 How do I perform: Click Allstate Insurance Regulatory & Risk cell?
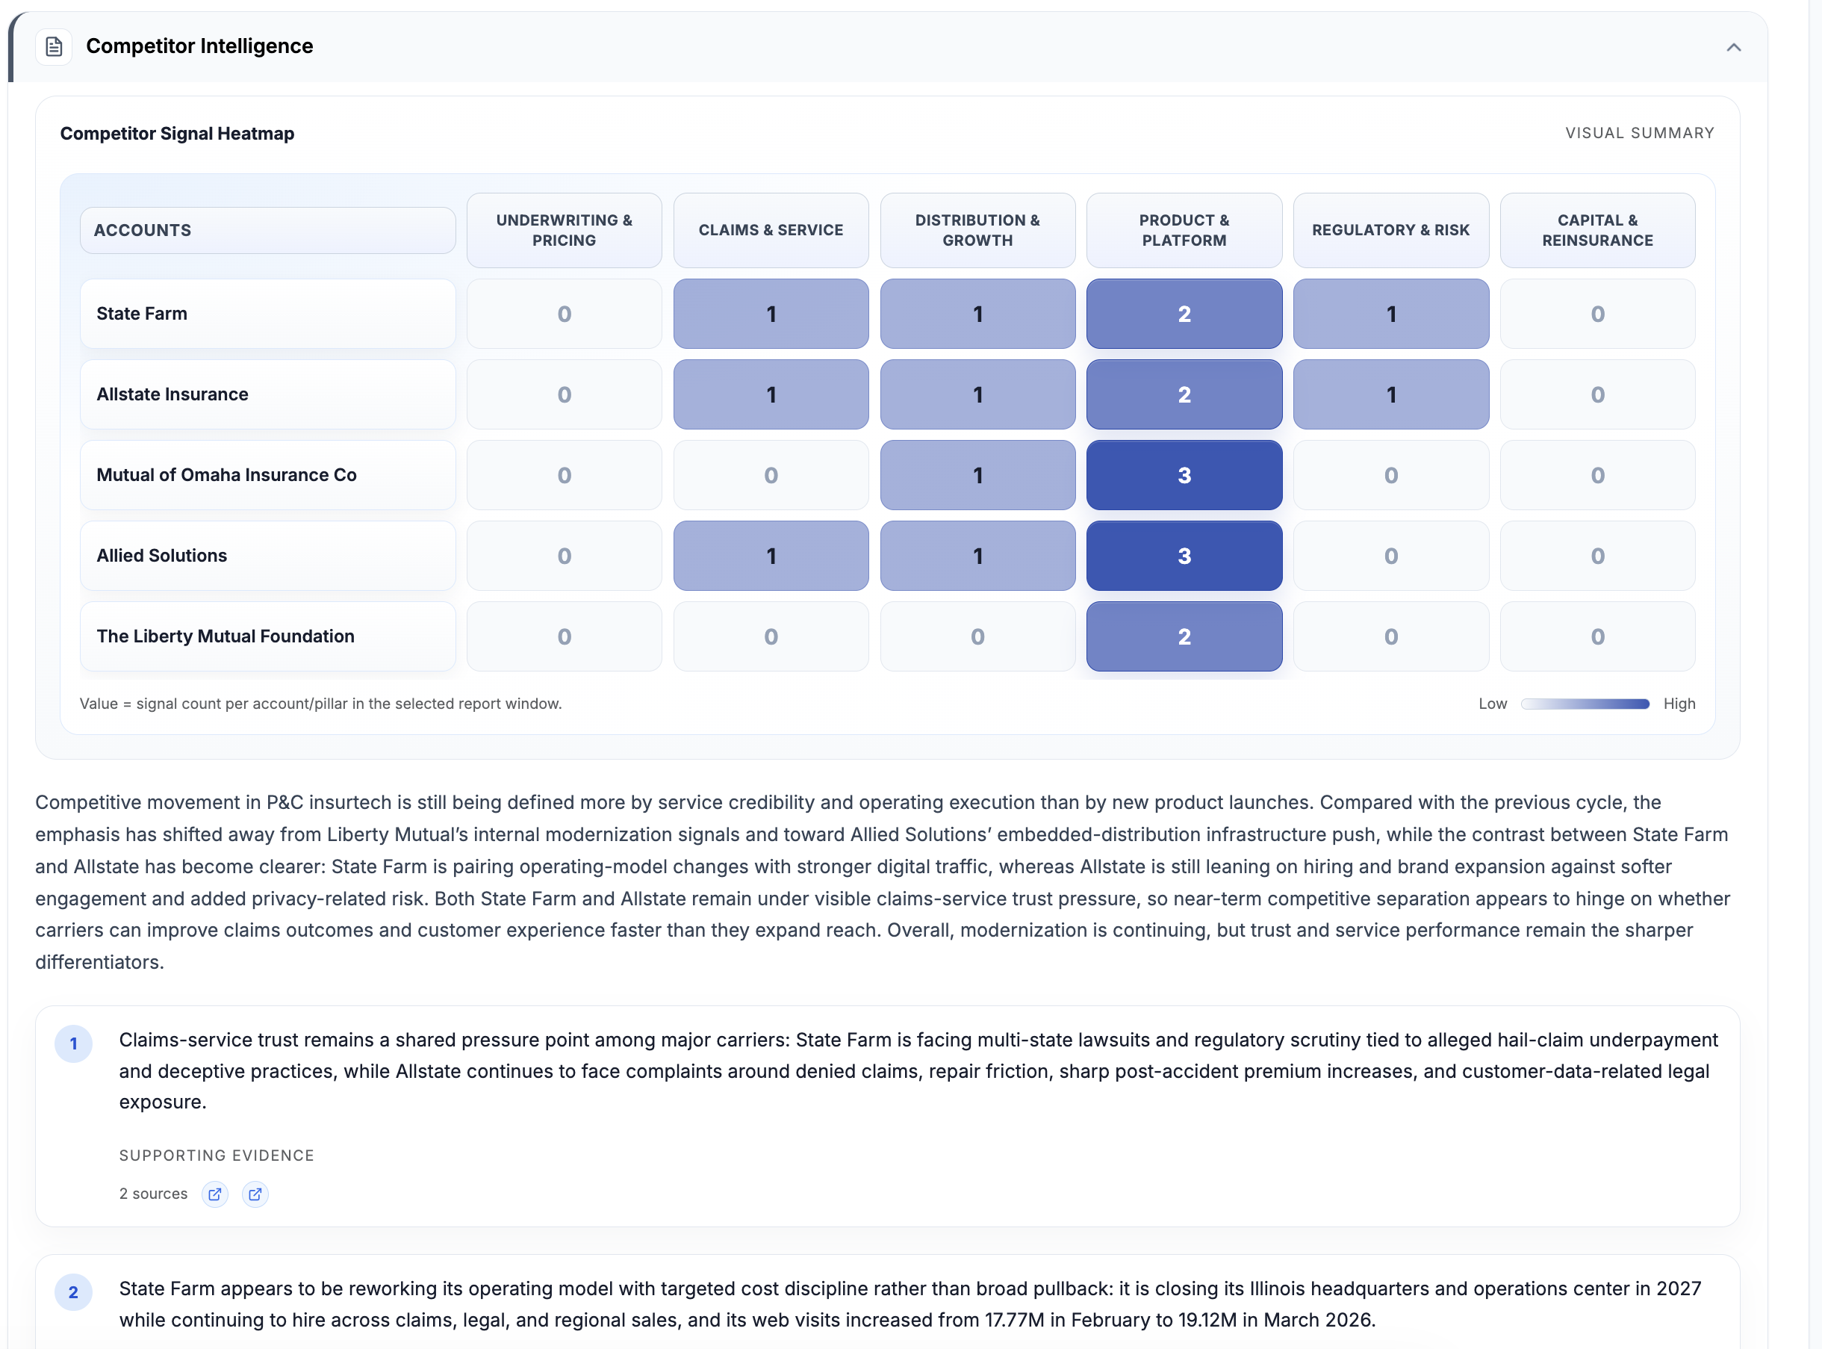[1390, 394]
